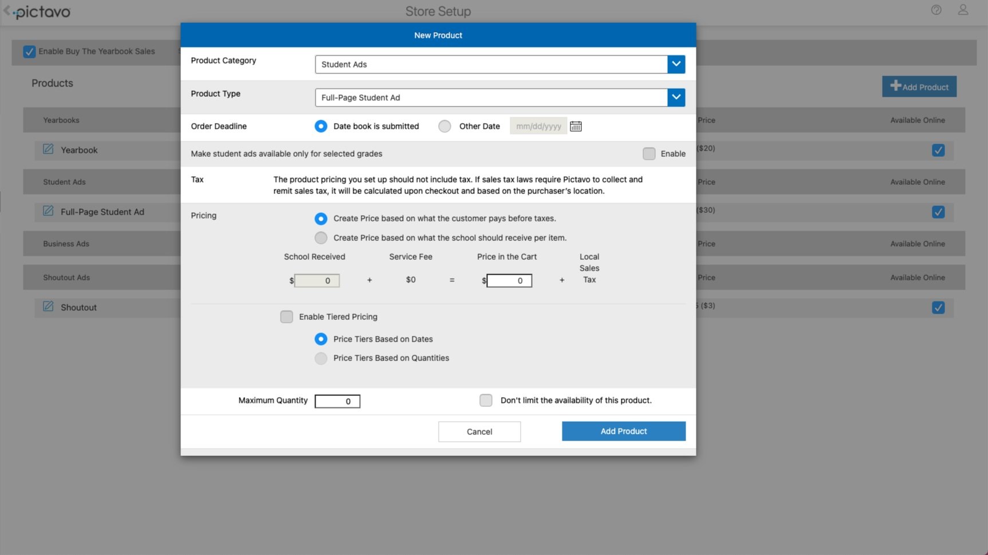This screenshot has height=555, width=988.
Task: Toggle Shoutout Available Online checkbox
Action: coord(938,307)
